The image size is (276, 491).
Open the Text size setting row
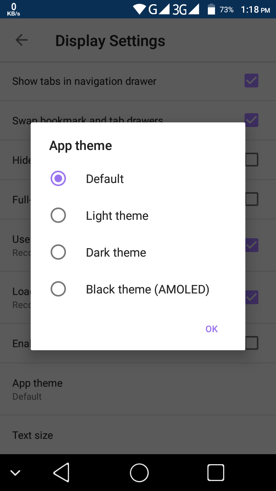pyautogui.click(x=138, y=435)
